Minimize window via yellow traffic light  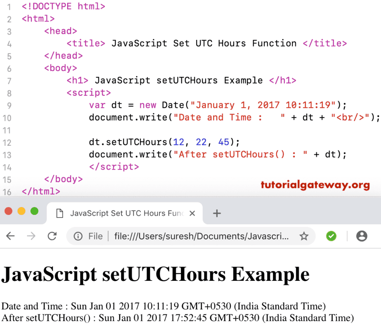point(21,211)
